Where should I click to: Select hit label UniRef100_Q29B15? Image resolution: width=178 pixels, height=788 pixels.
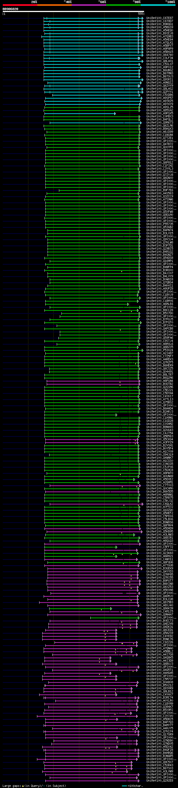point(160,249)
